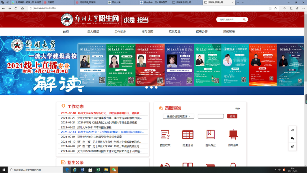Click the WeChat icon in side panel
Image resolution: width=307 pixels, height=173 pixels.
[x=292, y=138]
